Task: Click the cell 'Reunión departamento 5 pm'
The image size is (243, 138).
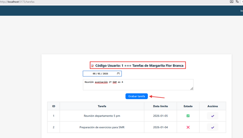Action: pyautogui.click(x=102, y=116)
